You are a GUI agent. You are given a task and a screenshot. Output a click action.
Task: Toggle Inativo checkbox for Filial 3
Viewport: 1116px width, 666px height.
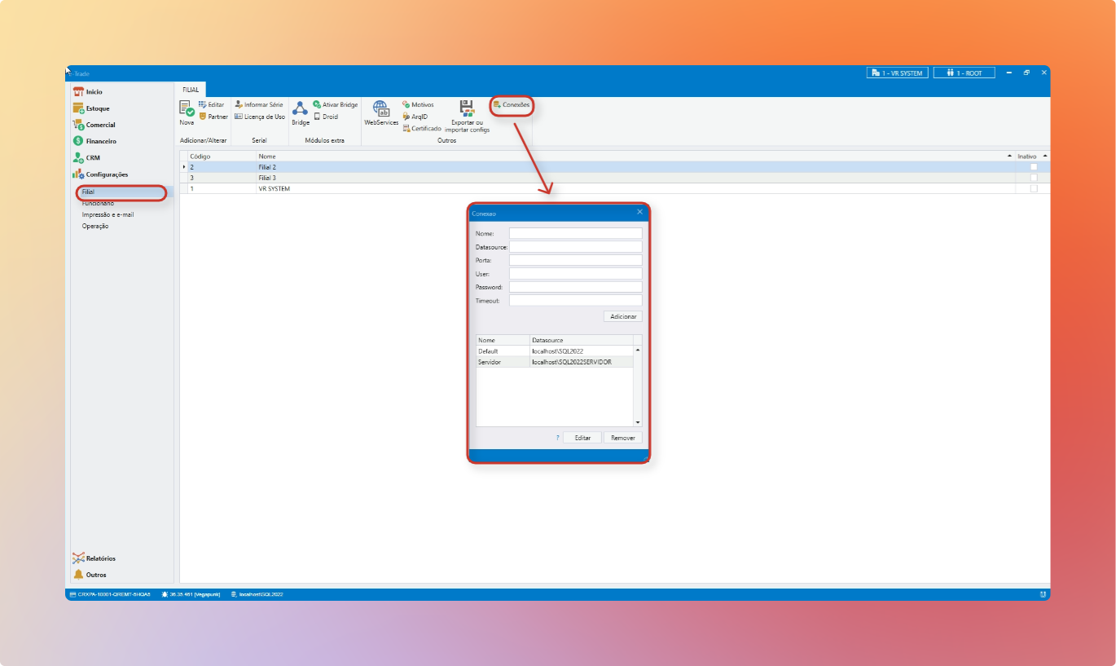point(1034,178)
